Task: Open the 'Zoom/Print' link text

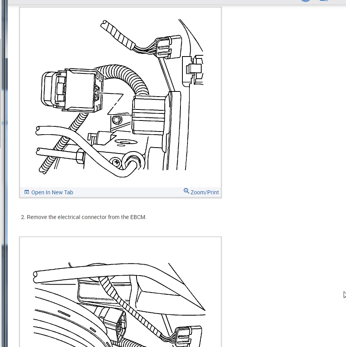Action: coord(205,192)
